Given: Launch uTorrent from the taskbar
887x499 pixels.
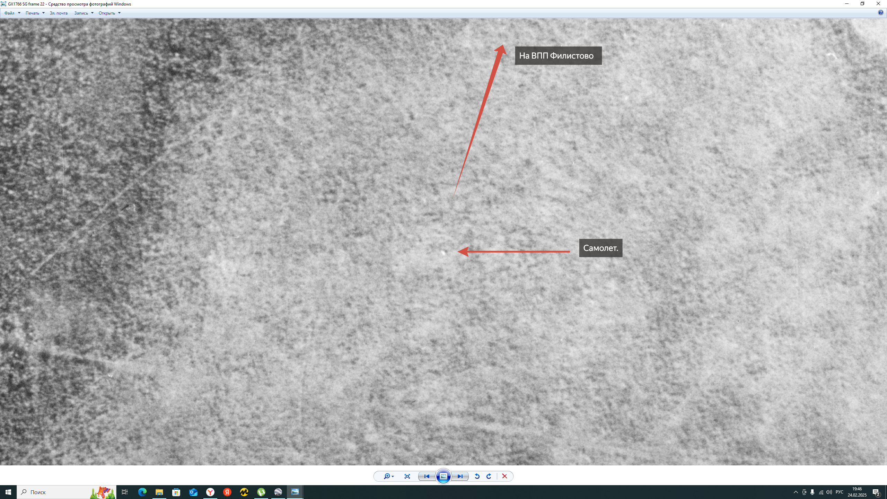Looking at the screenshot, I should pos(261,492).
